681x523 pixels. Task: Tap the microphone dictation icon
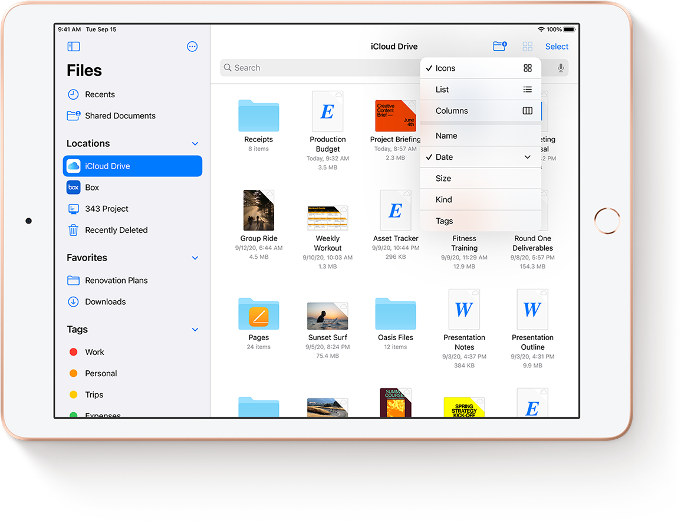point(561,68)
